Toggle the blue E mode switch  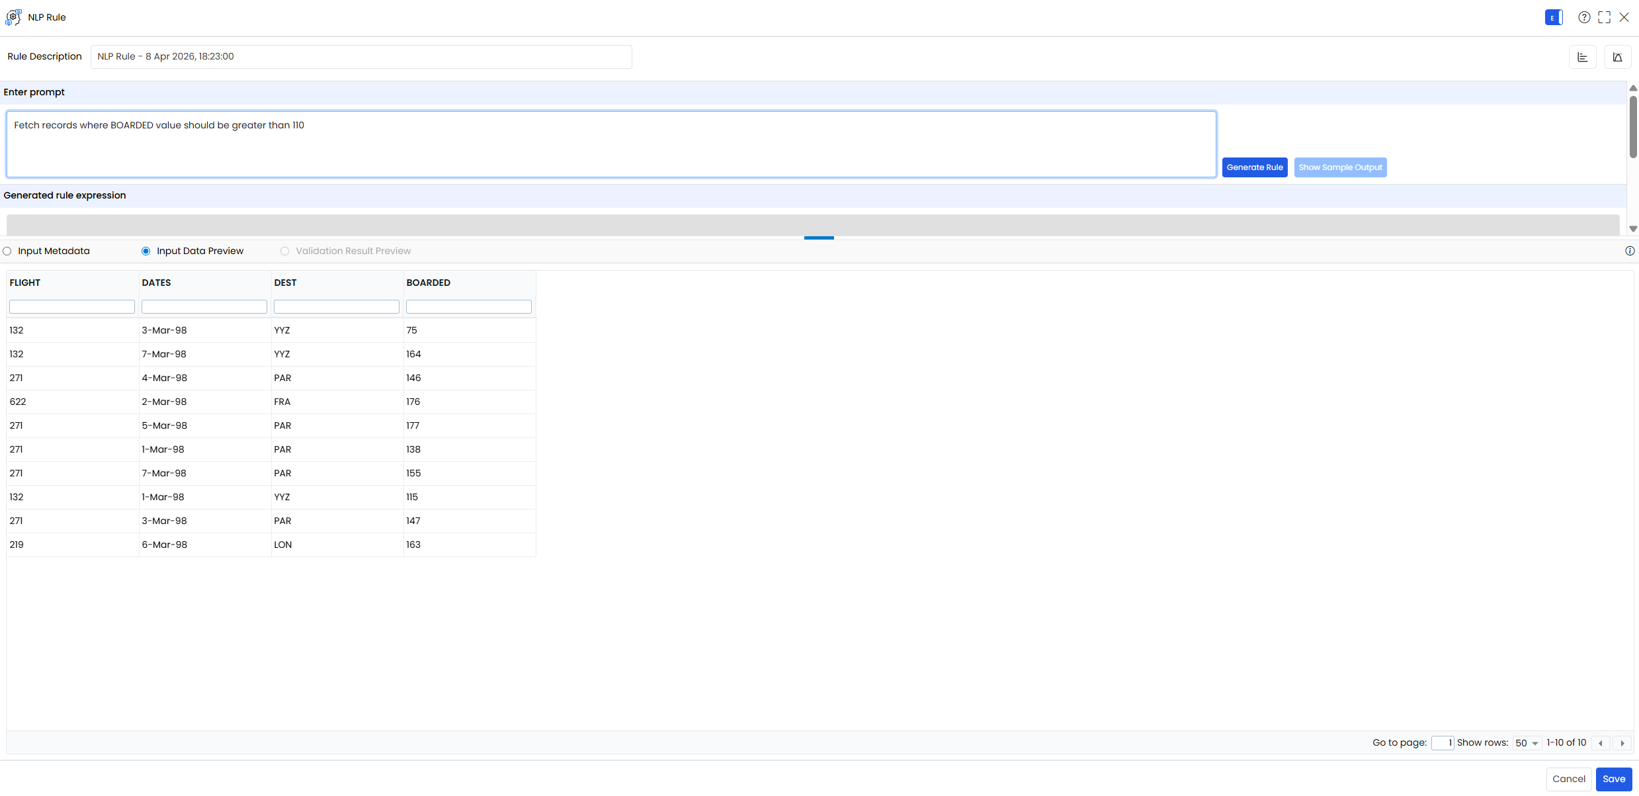coord(1554,18)
